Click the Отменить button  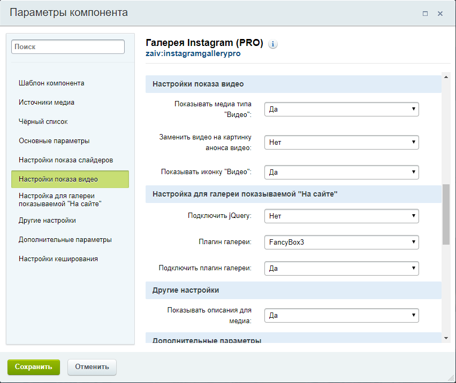(92, 367)
